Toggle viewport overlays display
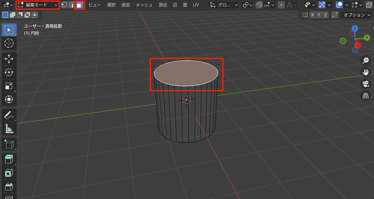374x199 pixels. point(339,5)
